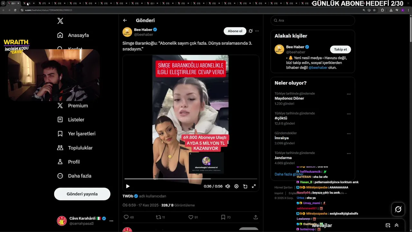Open account menu dots beside Câvs Karahânli
This screenshot has width=412, height=232.
[x=111, y=221]
